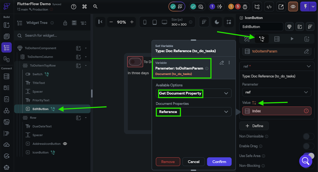Zoom out canvas minus button
The width and height of the screenshot is (318, 172).
(111, 22)
